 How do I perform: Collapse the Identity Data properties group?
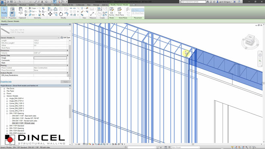click(67, 55)
